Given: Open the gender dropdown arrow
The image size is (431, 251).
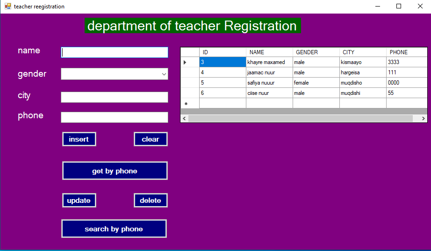Looking at the screenshot, I should click(164, 74).
